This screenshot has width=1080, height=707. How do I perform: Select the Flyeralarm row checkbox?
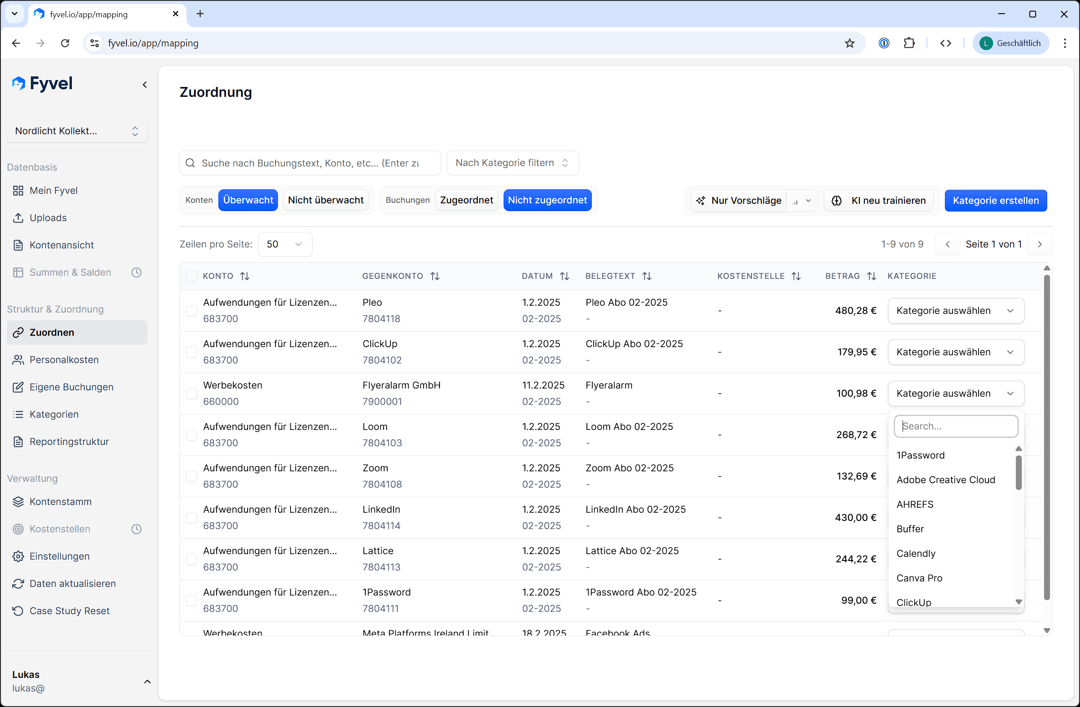click(x=192, y=394)
